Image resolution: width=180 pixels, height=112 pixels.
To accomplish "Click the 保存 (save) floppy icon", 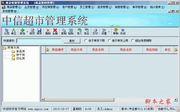I will pyautogui.click(x=39, y=32).
